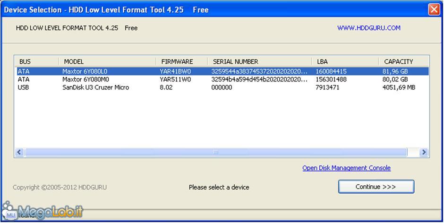
Task: Open Disk Management Console link
Action: 346,168
